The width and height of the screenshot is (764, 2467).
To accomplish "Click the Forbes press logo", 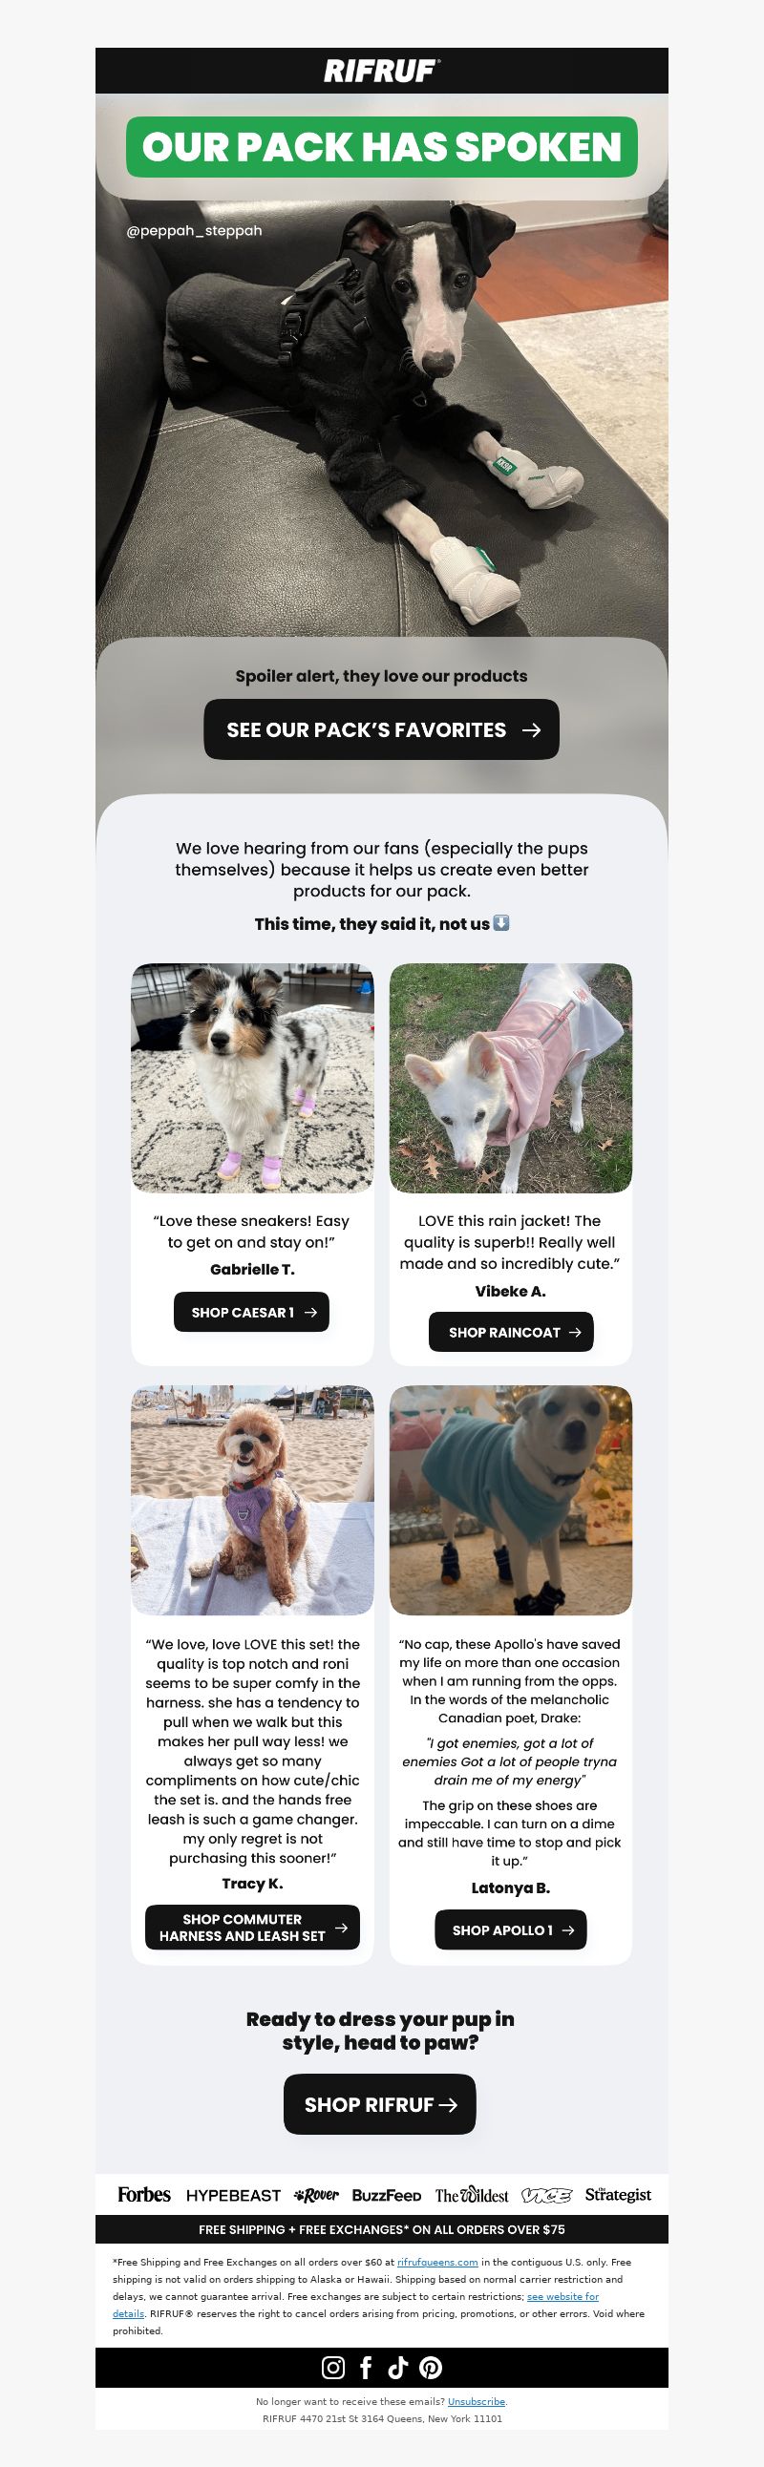I will pos(143,2194).
